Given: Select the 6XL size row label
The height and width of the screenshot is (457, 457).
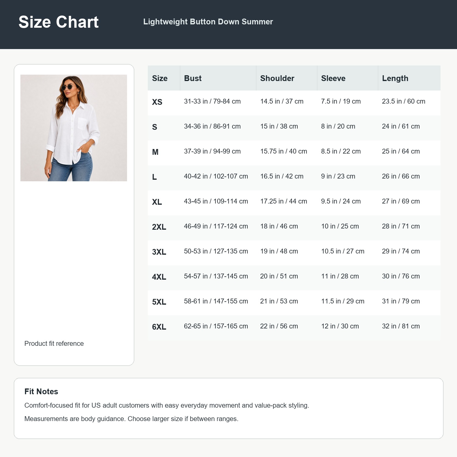Looking at the screenshot, I should point(159,327).
